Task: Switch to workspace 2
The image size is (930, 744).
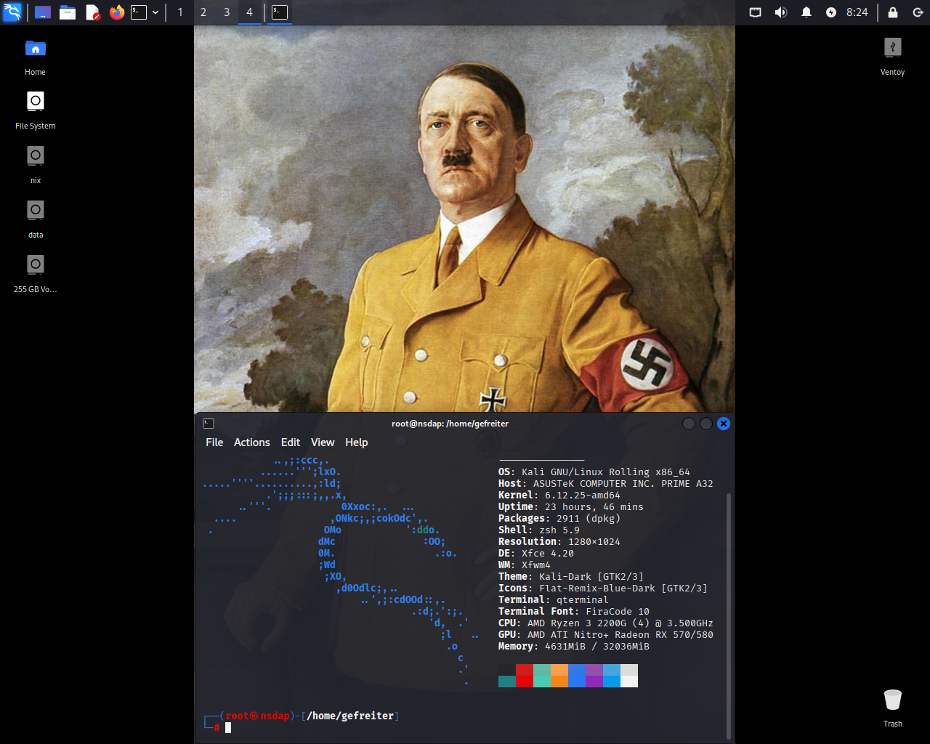Action: click(203, 12)
